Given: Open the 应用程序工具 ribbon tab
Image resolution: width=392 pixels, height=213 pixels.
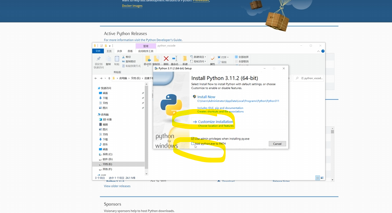Looking at the screenshot, I should pyautogui.click(x=146, y=51).
